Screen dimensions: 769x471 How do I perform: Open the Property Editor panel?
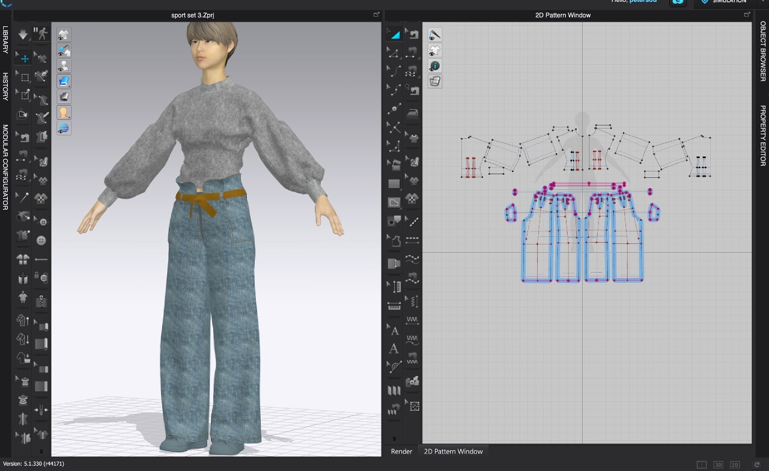click(x=763, y=136)
